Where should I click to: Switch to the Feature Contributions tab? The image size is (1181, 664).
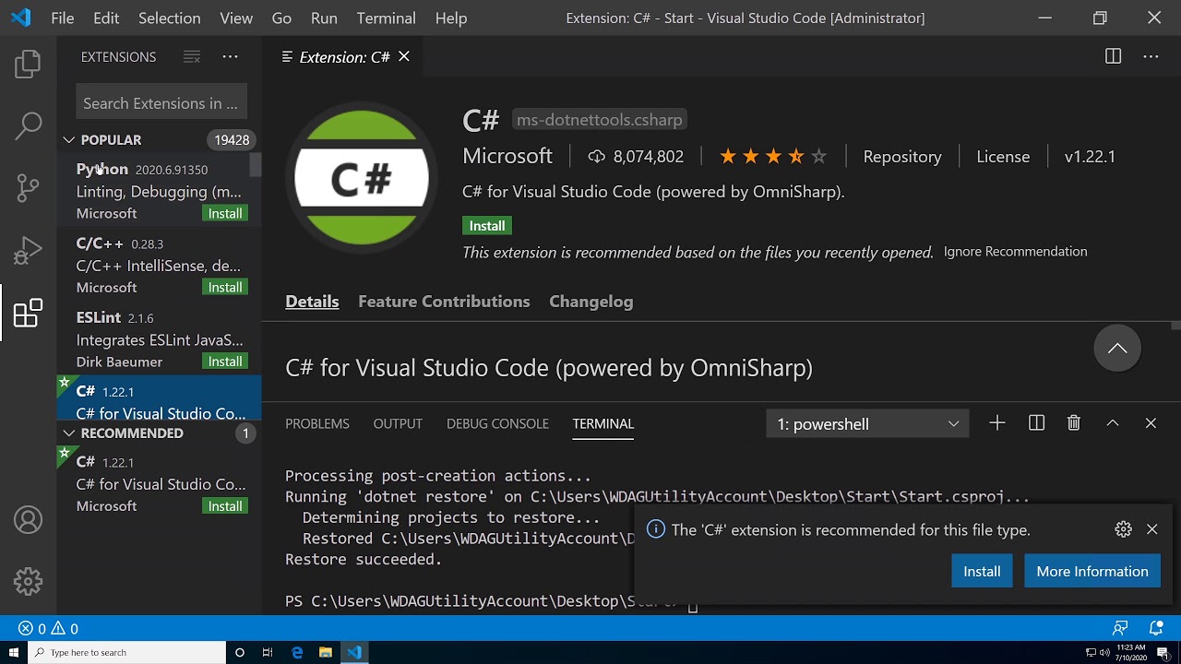444,302
